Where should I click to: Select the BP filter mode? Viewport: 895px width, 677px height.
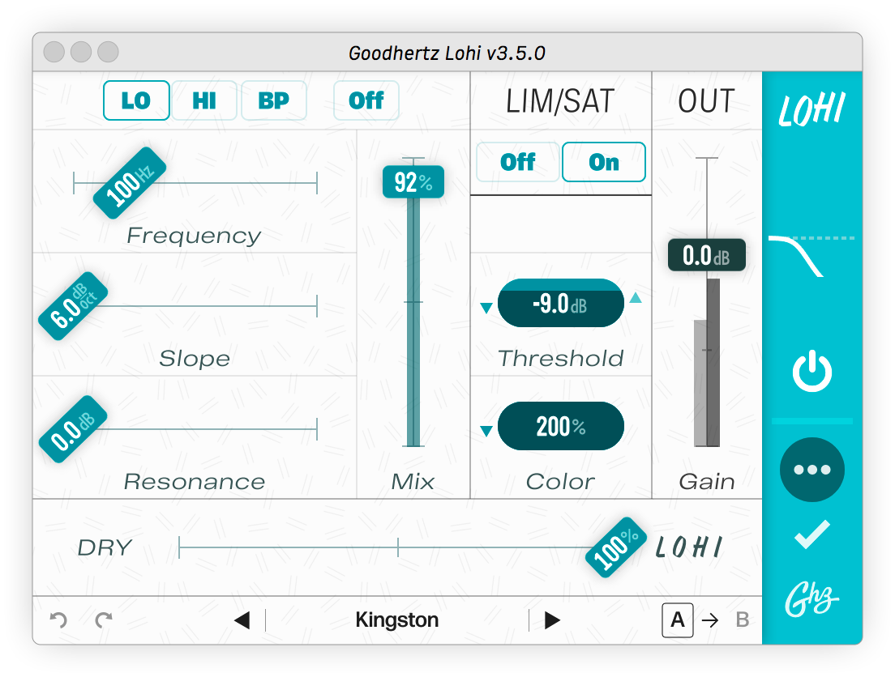[x=274, y=100]
